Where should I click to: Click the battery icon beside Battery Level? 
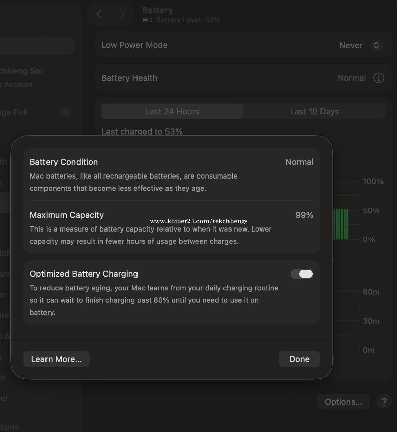148,20
